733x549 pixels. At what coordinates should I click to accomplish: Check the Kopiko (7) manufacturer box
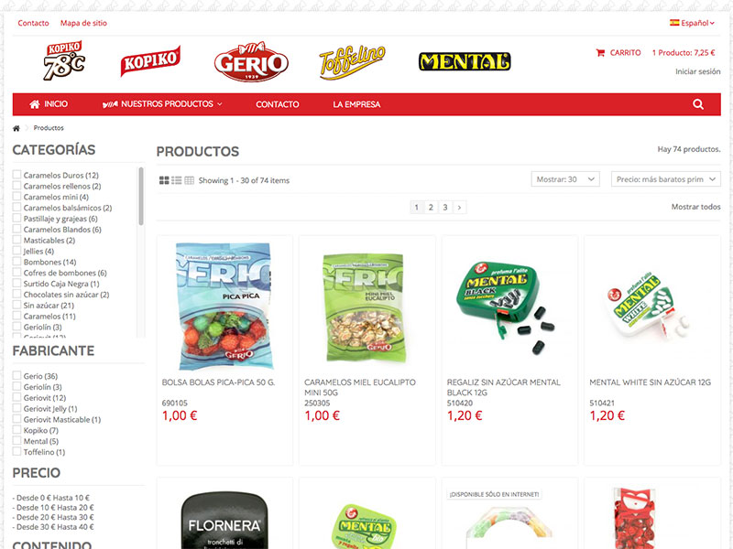tap(16, 430)
